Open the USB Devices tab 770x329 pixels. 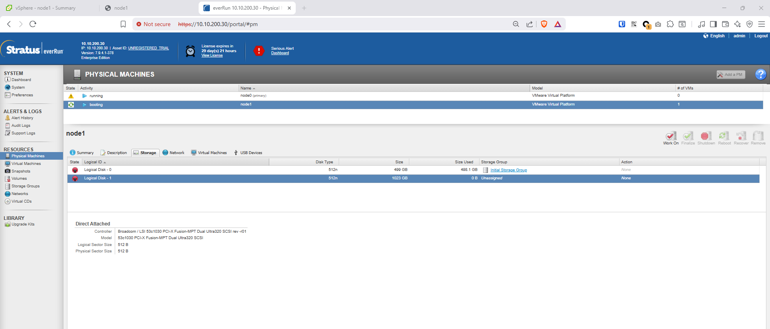pyautogui.click(x=251, y=153)
